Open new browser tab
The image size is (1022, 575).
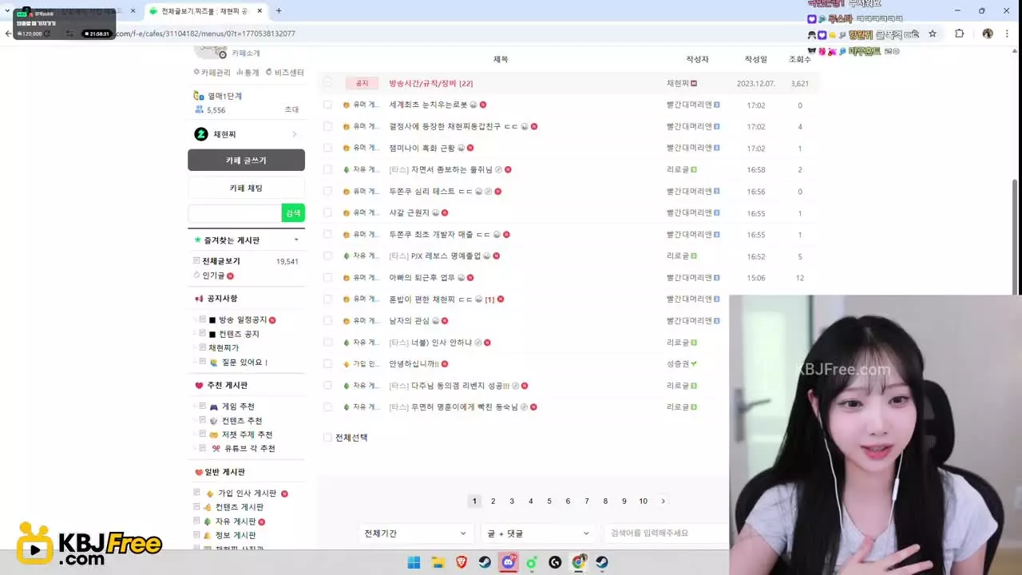[x=278, y=10]
